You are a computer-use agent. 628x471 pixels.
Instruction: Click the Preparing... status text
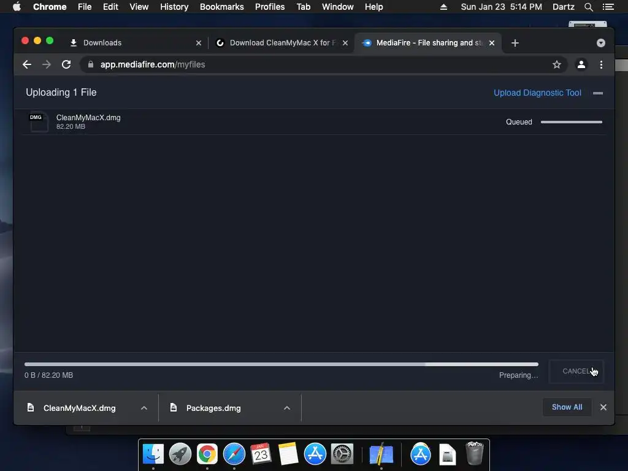pos(518,375)
